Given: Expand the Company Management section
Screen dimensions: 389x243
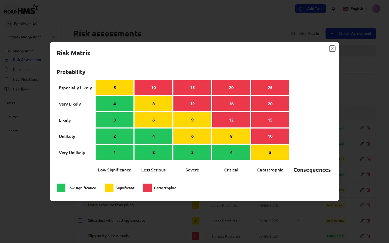Looking at the screenshot, I should 31,37.
